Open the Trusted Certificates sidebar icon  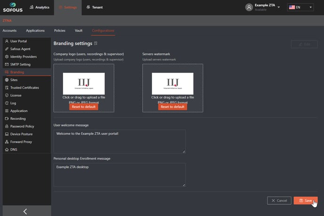click(7, 88)
